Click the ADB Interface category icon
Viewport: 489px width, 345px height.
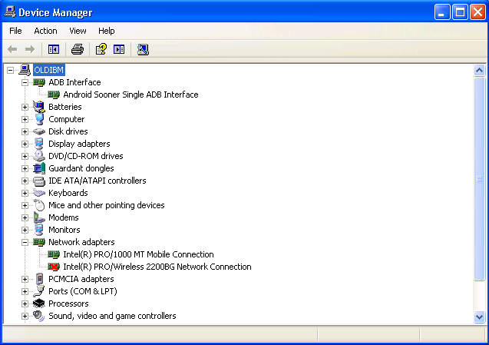(39, 82)
